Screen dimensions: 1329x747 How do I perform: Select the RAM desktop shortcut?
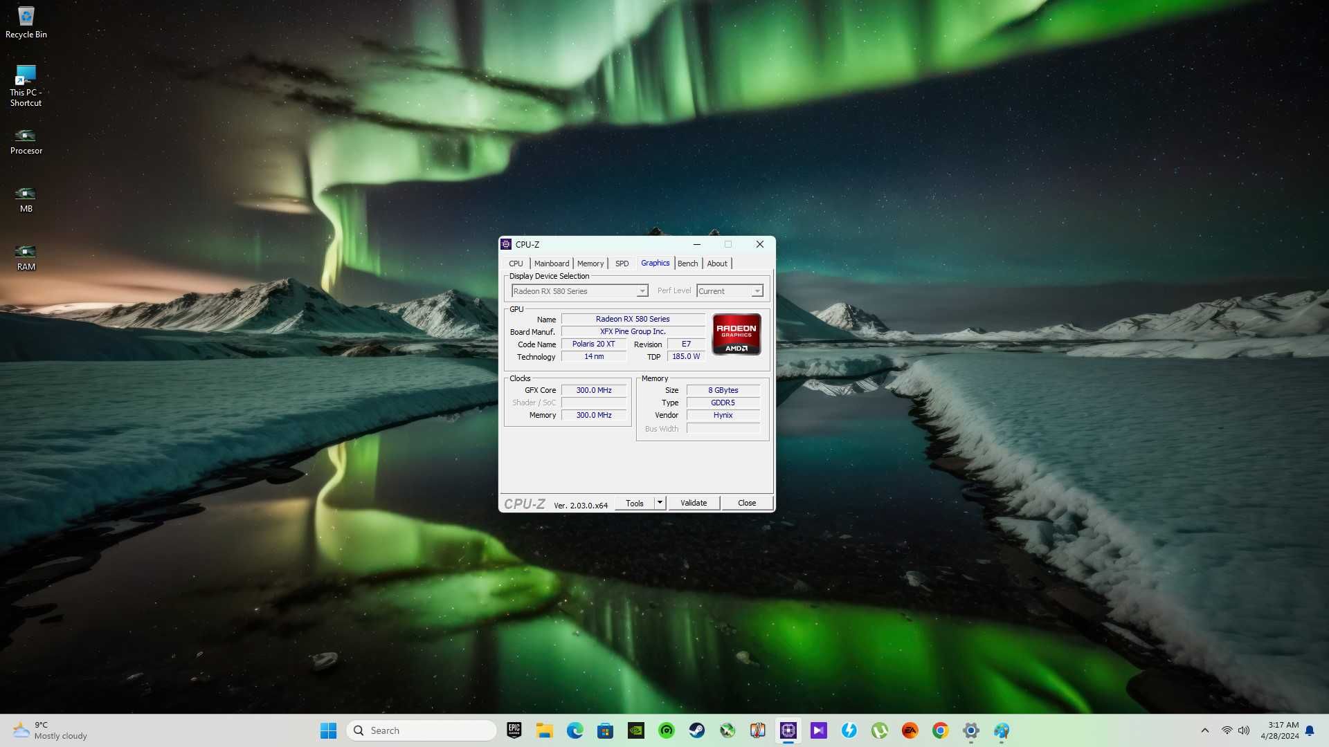(x=26, y=258)
